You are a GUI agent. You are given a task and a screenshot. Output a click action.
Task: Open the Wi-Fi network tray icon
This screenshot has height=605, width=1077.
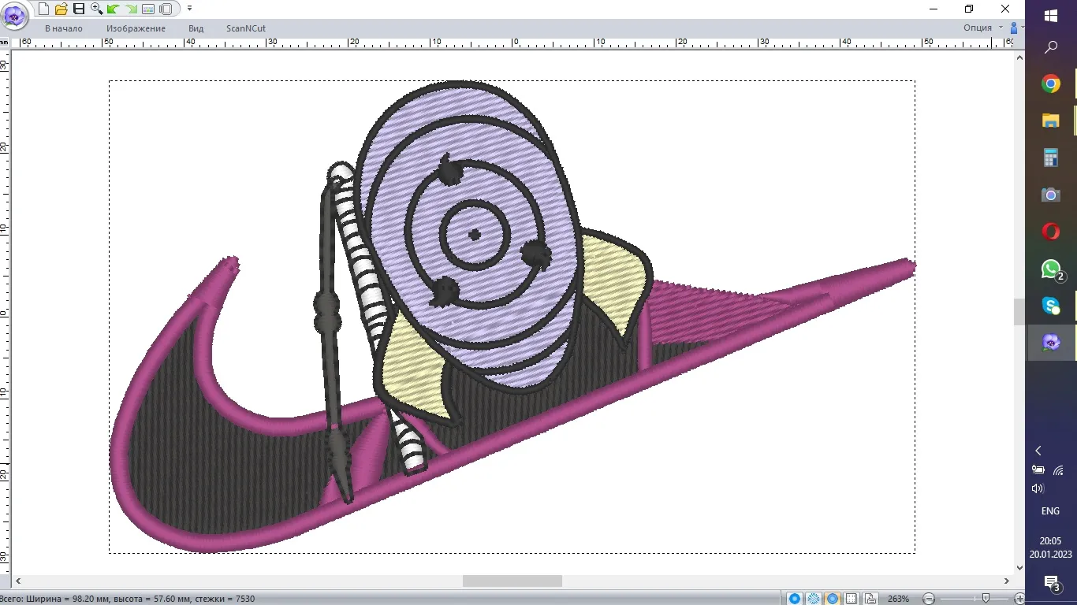coord(1058,470)
